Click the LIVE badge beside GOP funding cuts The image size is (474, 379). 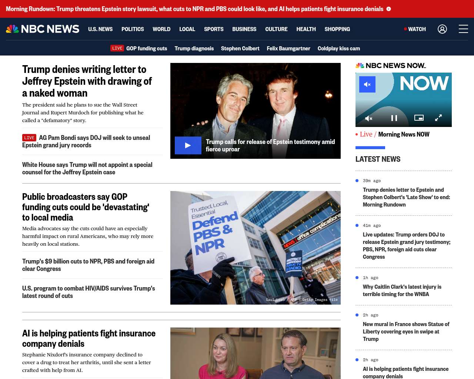click(x=117, y=48)
